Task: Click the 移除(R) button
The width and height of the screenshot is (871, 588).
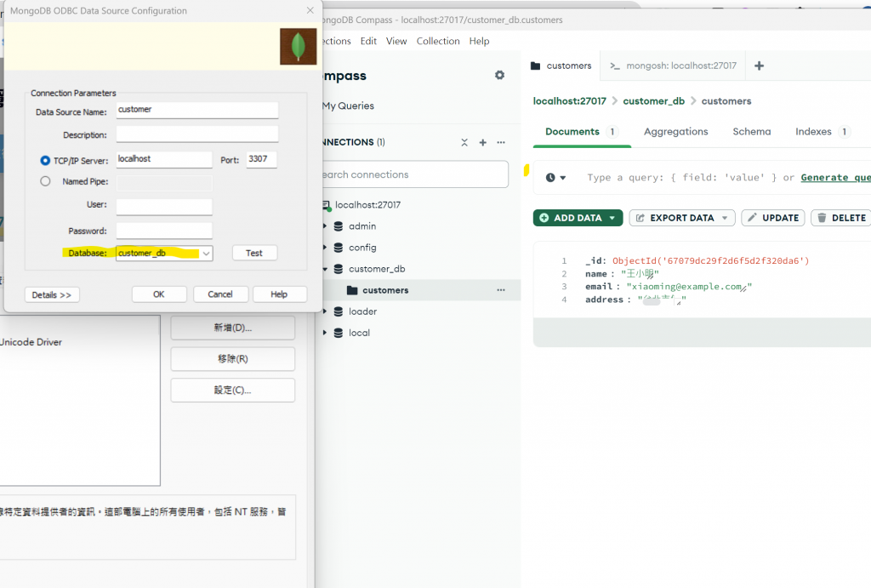Action: tap(233, 359)
